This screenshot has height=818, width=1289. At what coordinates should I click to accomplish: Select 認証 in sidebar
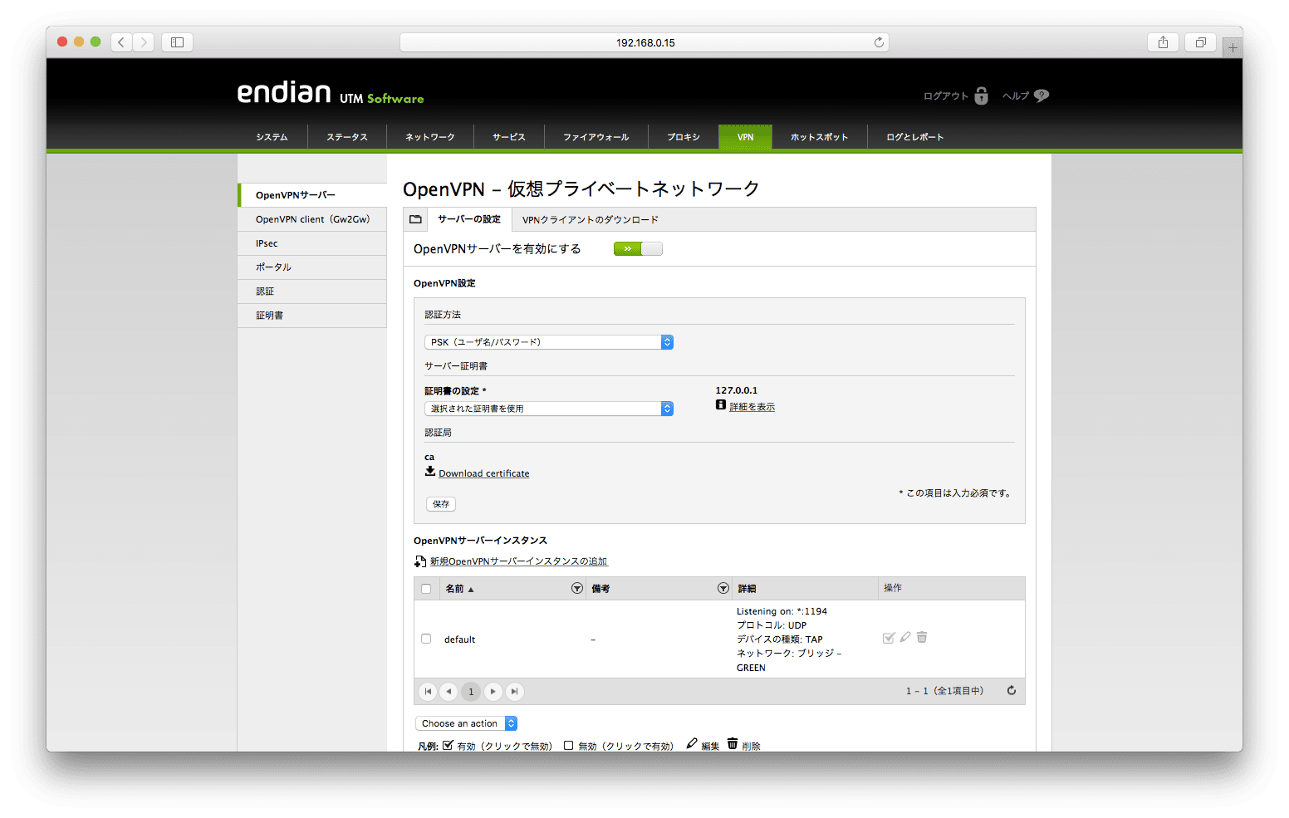[312, 291]
